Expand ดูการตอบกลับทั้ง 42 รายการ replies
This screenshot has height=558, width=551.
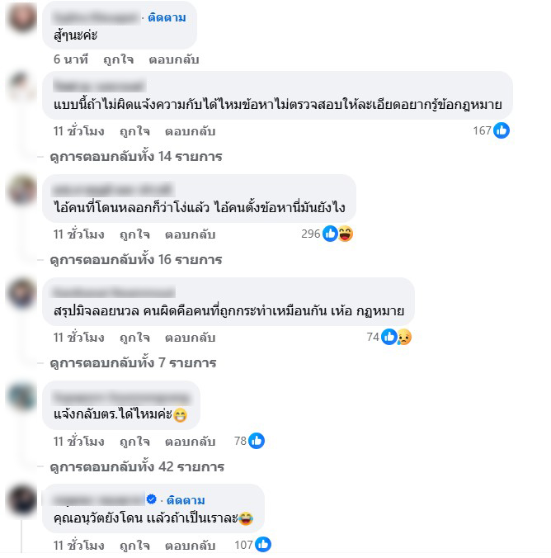click(137, 466)
